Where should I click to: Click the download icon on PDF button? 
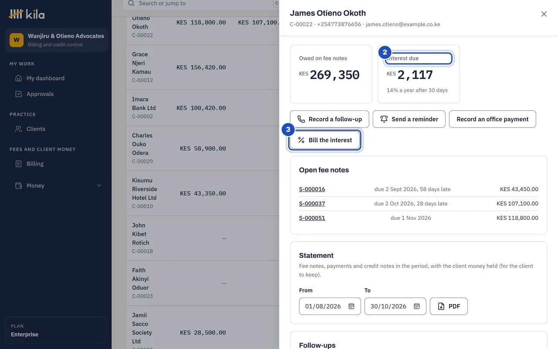pyautogui.click(x=441, y=306)
